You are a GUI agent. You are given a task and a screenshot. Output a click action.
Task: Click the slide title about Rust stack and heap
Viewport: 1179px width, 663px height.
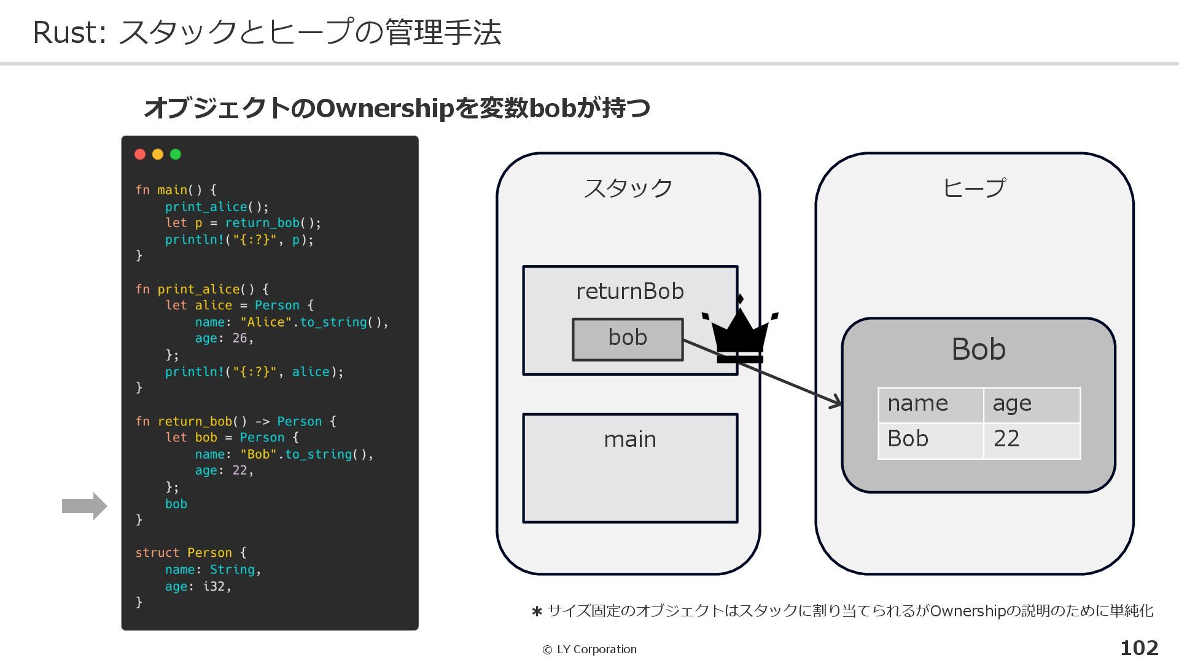tap(267, 33)
